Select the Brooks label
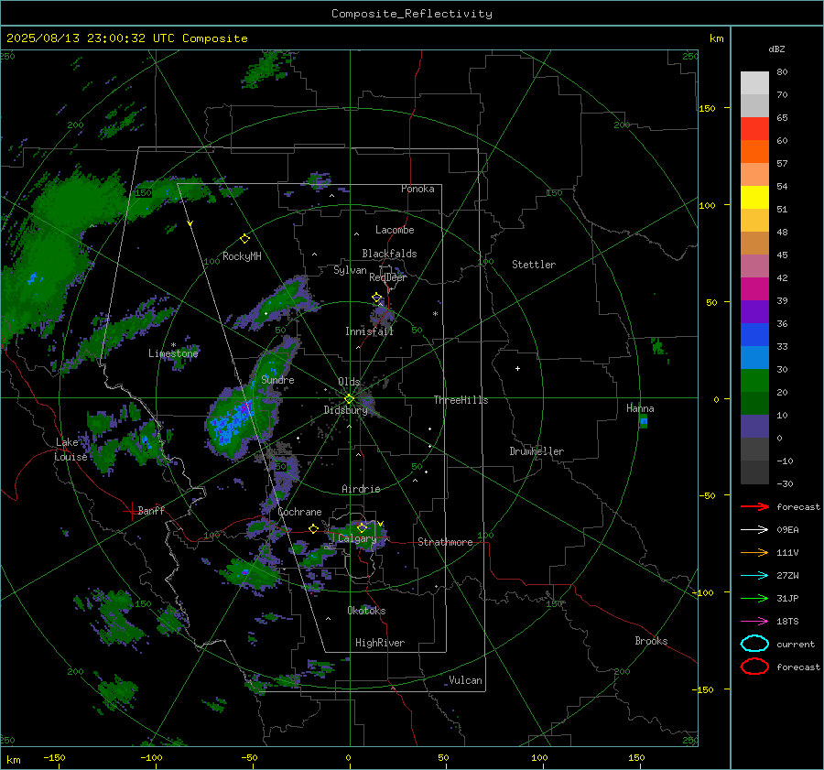 (x=651, y=641)
